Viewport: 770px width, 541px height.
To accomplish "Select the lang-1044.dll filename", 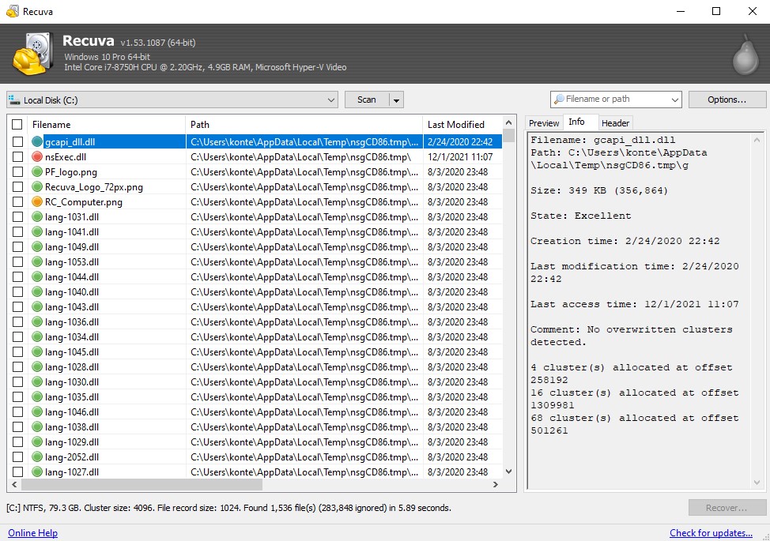I will [72, 277].
